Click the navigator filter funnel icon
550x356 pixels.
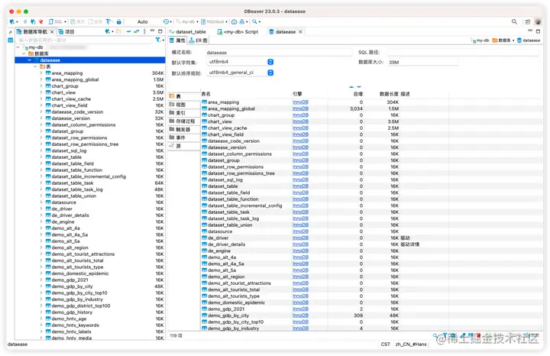pos(158,40)
